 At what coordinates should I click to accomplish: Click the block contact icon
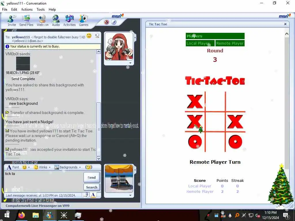coord(107,22)
